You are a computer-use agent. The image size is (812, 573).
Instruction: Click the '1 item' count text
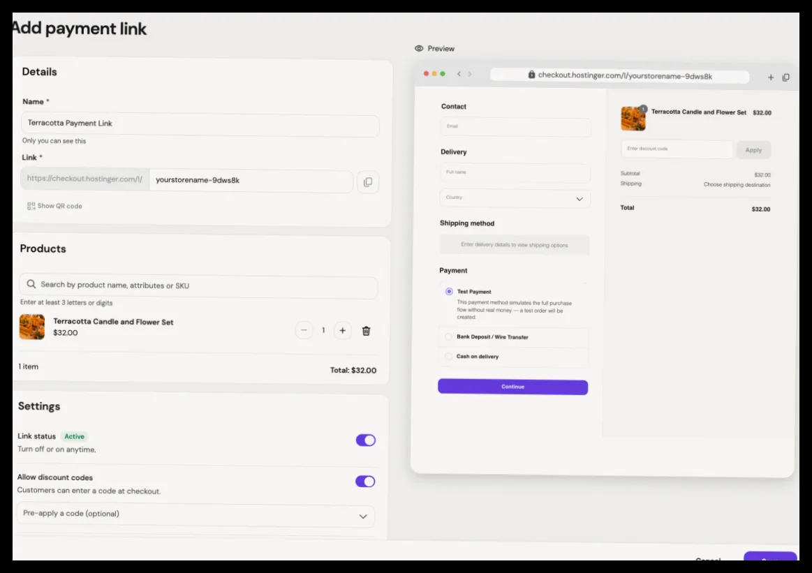(29, 366)
